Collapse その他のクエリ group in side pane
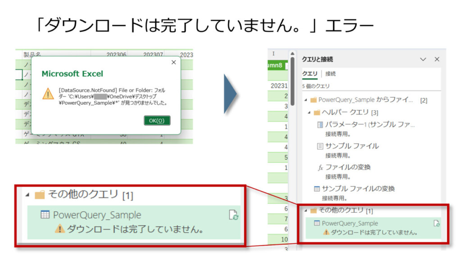The height and width of the screenshot is (259, 461). click(307, 210)
